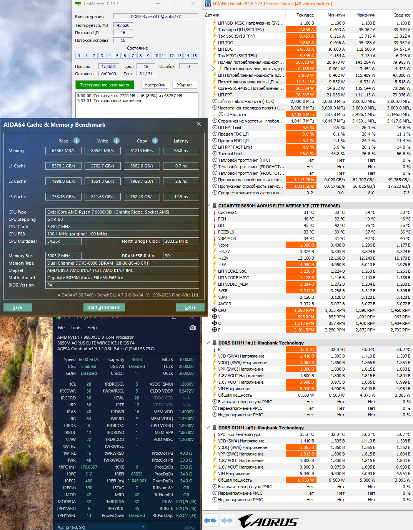Screen dimensions: 413x530
Task: Open the Help menu in ZenTimings
Action: (x=92, y=328)
